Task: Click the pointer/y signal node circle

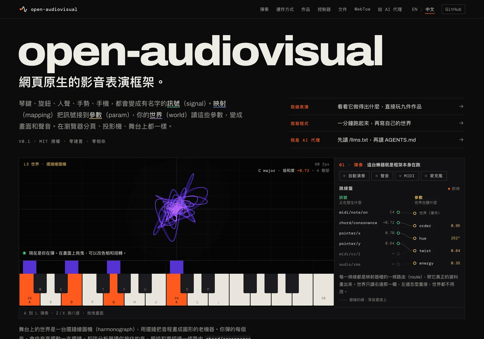Action: coord(398,244)
